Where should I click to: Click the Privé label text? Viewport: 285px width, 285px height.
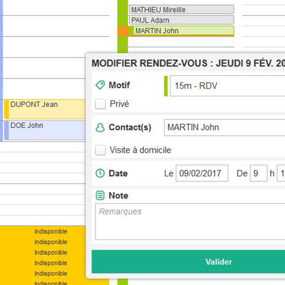pos(119,104)
